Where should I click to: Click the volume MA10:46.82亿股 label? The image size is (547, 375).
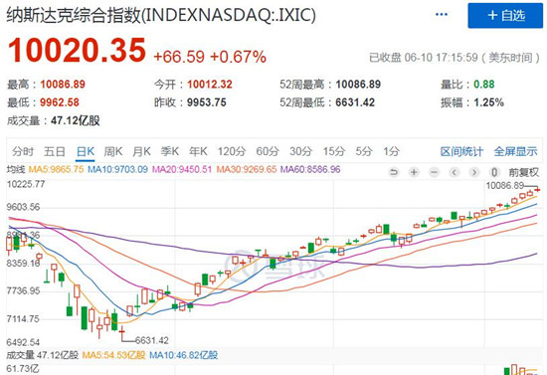pos(184,355)
